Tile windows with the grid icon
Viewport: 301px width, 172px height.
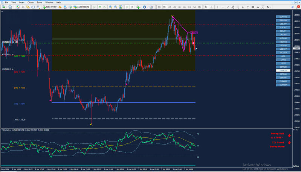coord(121,7)
